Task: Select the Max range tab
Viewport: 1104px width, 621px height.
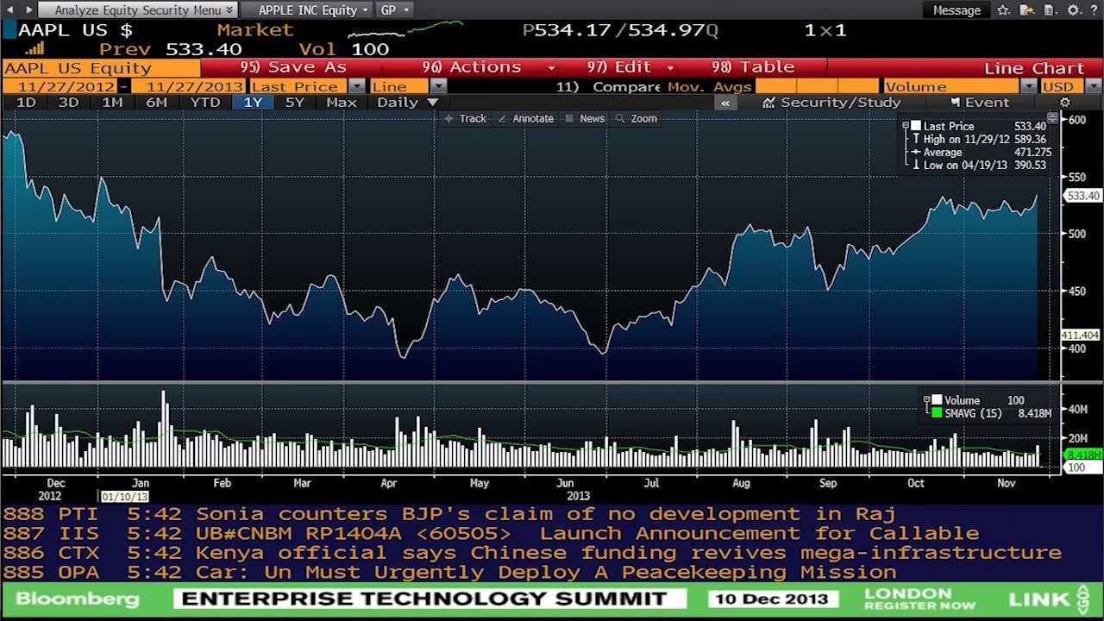Action: point(342,103)
